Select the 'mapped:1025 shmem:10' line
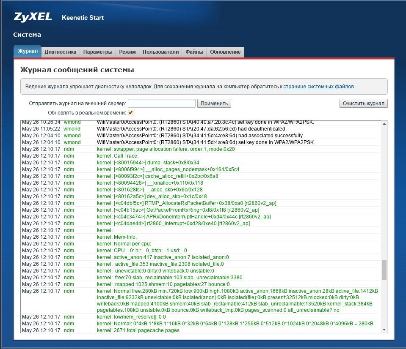 201,284
